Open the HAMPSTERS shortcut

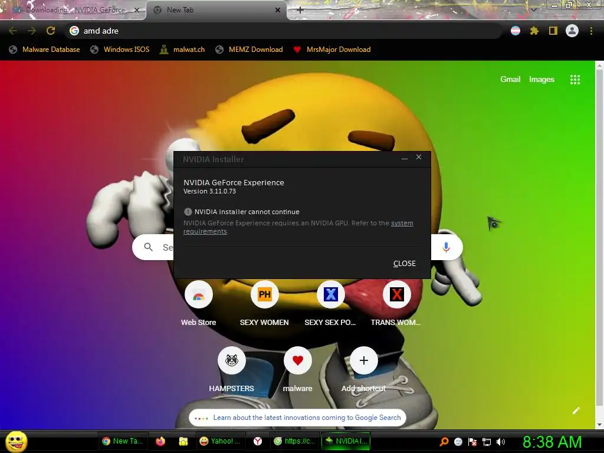point(231,370)
